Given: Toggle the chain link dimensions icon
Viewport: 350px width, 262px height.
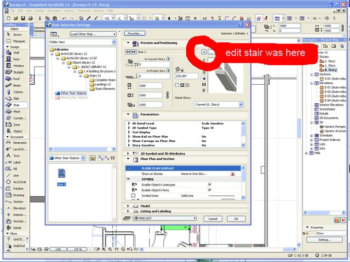Looking at the screenshot, I should click(x=167, y=95).
